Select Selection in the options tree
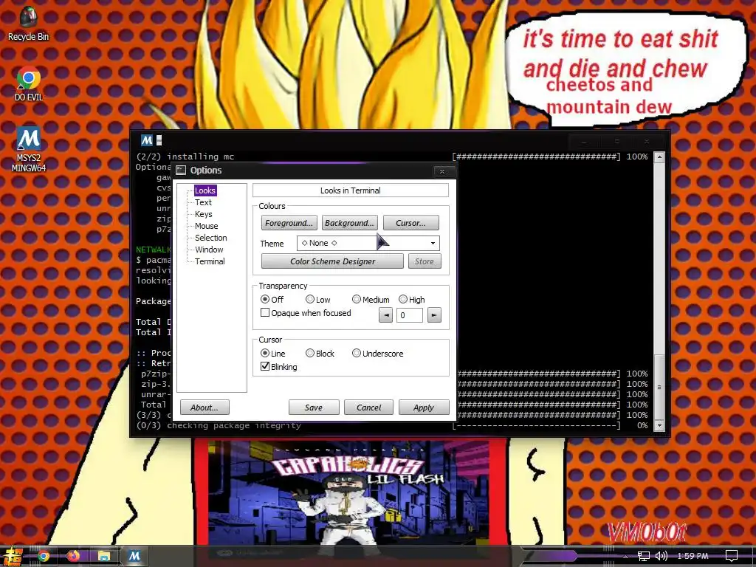 pyautogui.click(x=210, y=238)
